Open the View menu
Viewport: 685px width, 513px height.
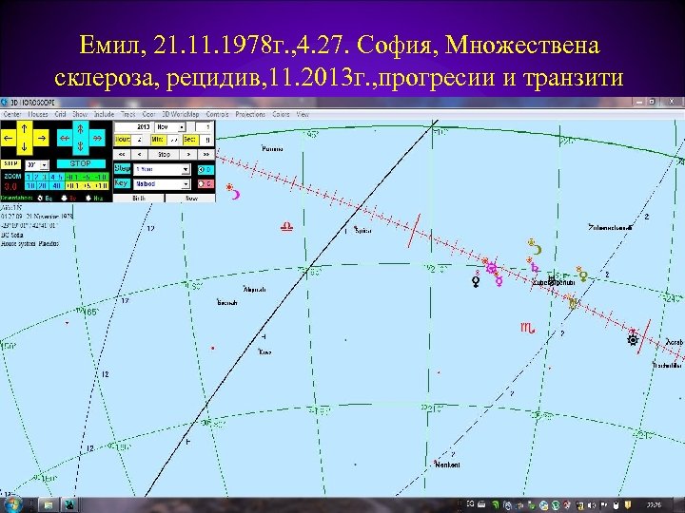(303, 114)
